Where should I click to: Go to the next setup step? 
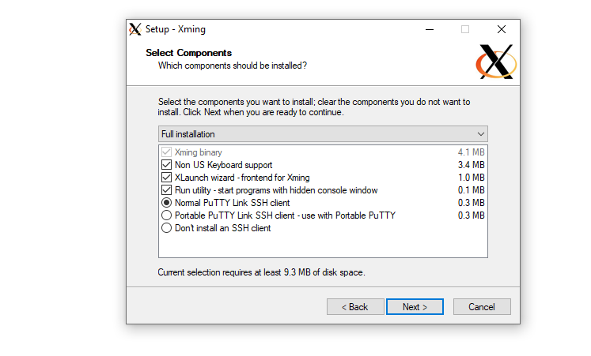415,307
